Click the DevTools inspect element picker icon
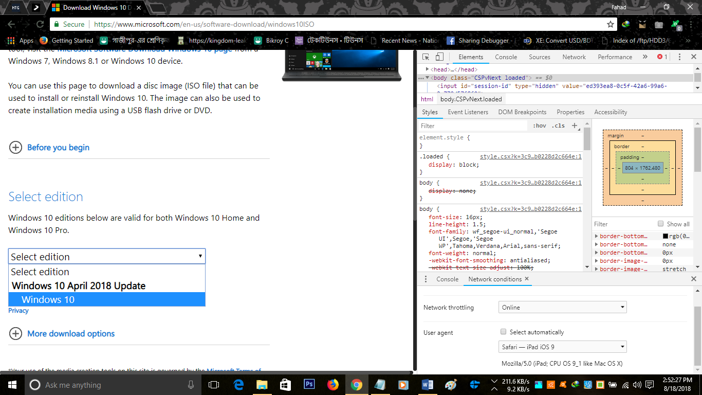The image size is (702, 395). pyautogui.click(x=426, y=57)
